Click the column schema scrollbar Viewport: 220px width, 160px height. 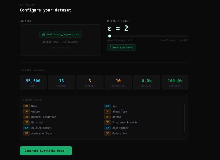point(185,118)
